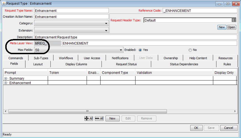Open the Max Fields dropdown

coord(121,50)
